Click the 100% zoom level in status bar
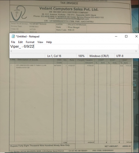The image size is (139, 153). (x=81, y=56)
